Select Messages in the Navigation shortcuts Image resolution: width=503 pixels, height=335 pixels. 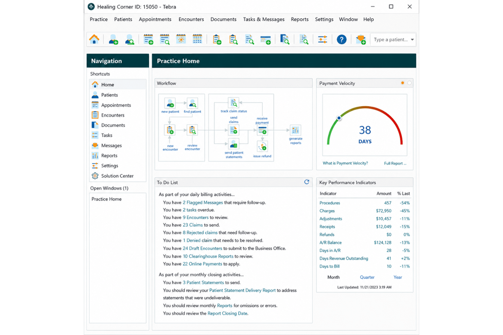[x=118, y=146]
